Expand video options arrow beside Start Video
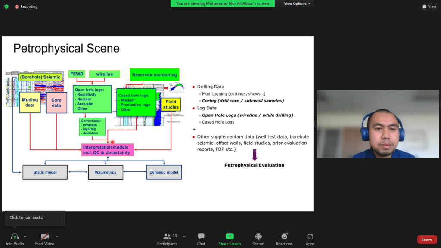441x248 pixels. coord(56,236)
